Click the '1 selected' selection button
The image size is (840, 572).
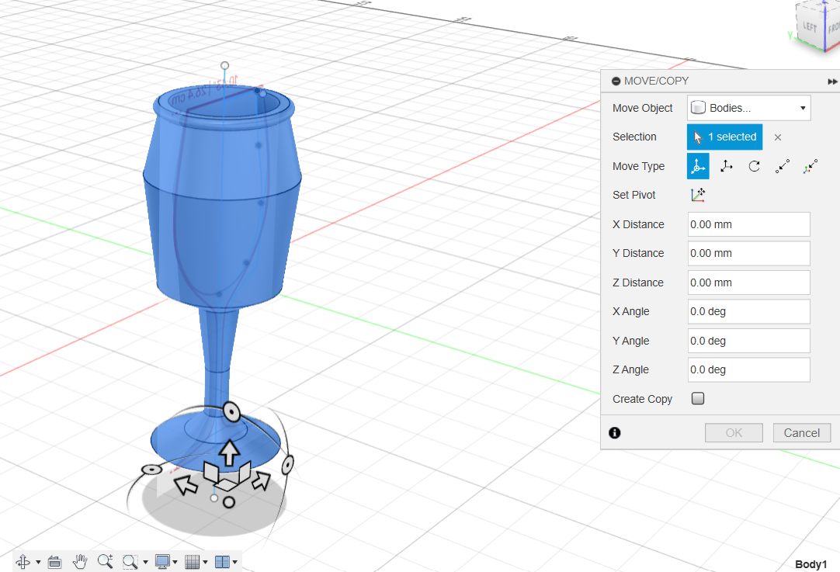(x=724, y=137)
